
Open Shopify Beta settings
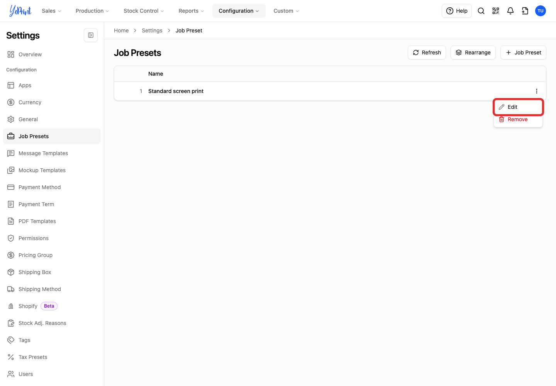52,306
